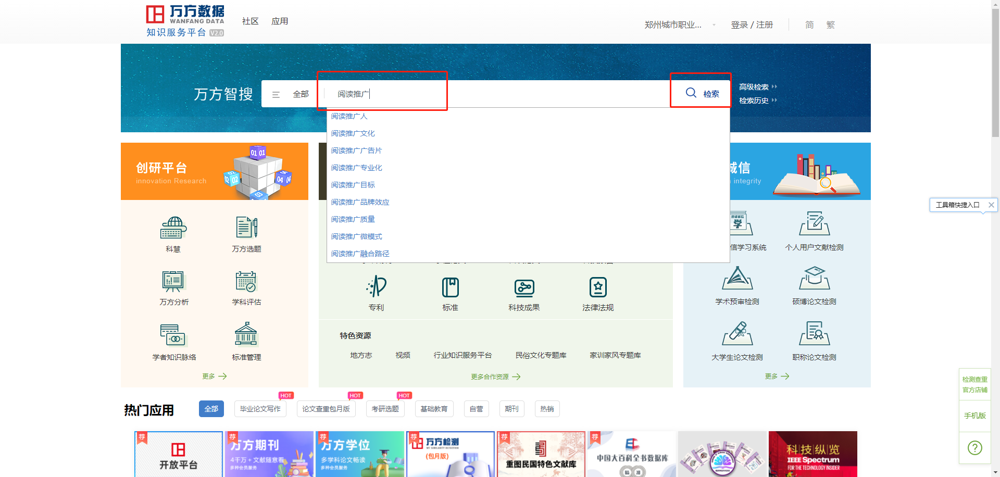The image size is (1000, 477).
Task: Click the 检索 search button
Action: (x=702, y=94)
